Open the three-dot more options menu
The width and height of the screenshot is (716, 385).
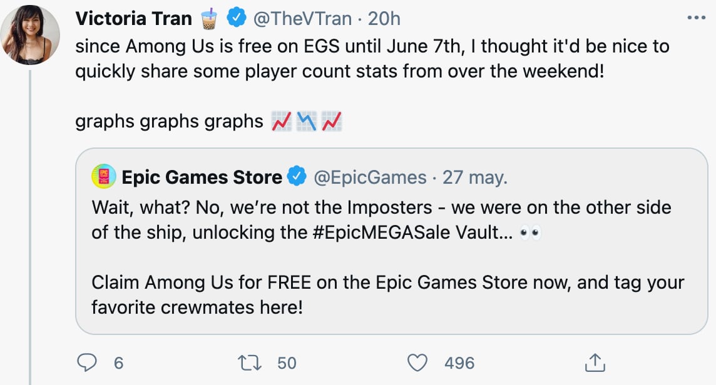point(696,18)
